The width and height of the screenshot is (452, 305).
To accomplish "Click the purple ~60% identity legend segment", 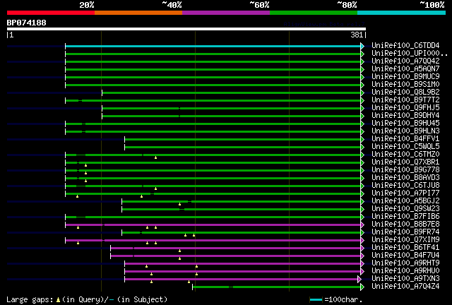I will [x=226, y=13].
